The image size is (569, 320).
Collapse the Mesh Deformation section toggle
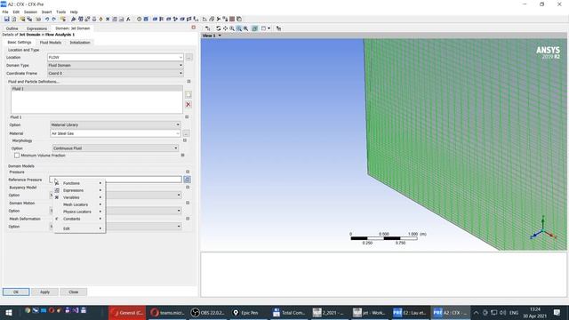[x=188, y=219]
